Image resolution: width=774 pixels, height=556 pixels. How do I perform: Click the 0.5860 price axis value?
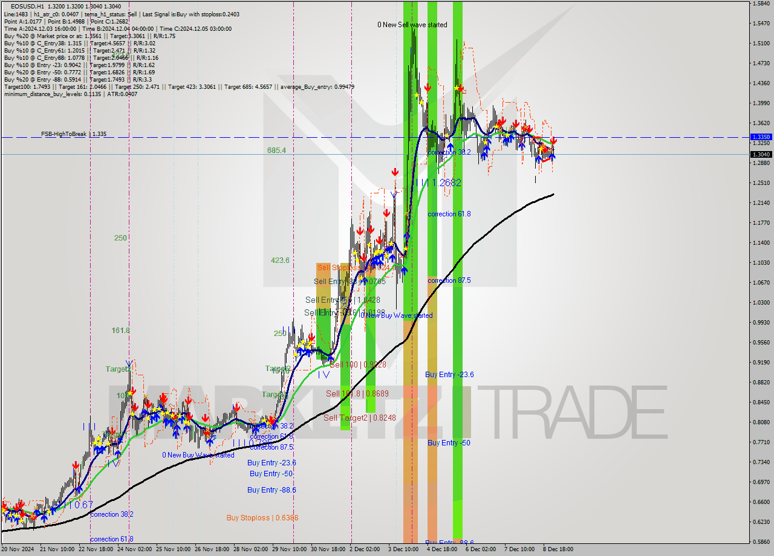click(x=760, y=542)
